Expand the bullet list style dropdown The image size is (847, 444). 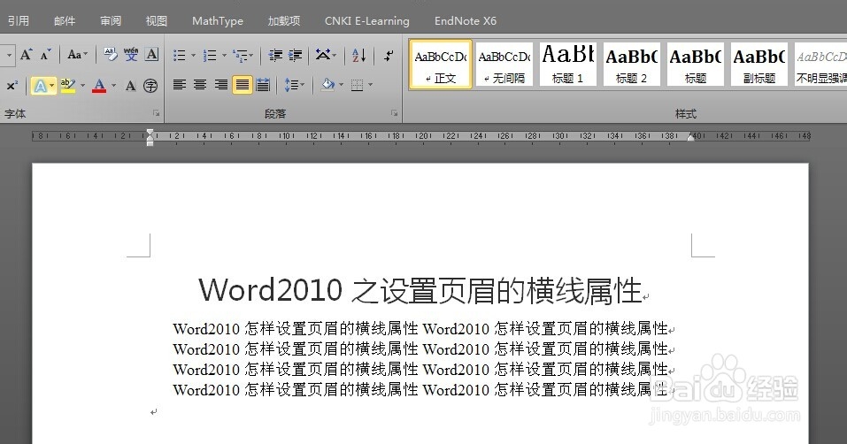(193, 55)
